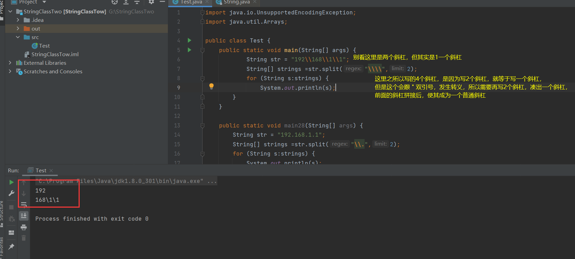The width and height of the screenshot is (575, 259).
Task: Click run gutter icon beside class Test
Action: pyautogui.click(x=189, y=40)
